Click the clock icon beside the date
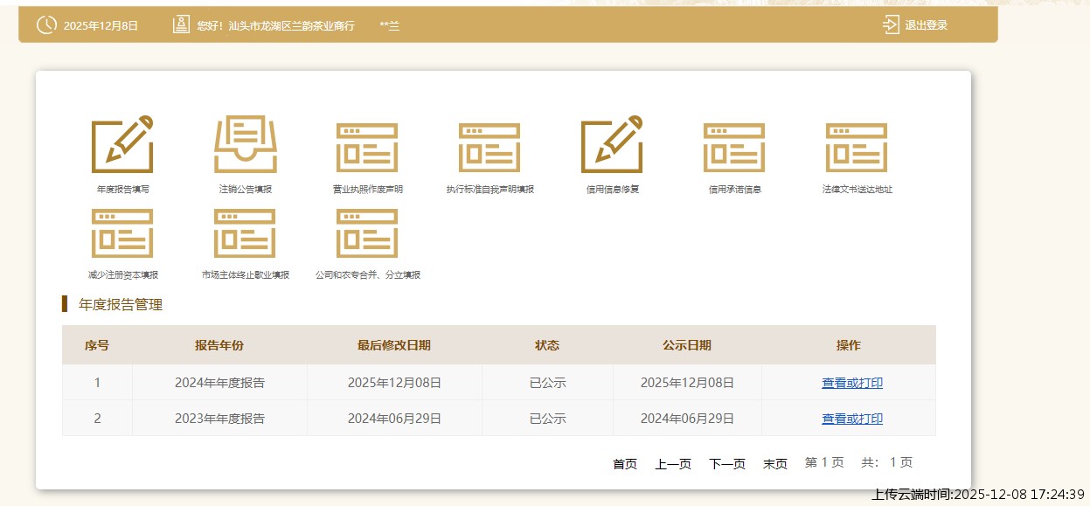Screen dimensions: 1090x506 click(x=45, y=25)
